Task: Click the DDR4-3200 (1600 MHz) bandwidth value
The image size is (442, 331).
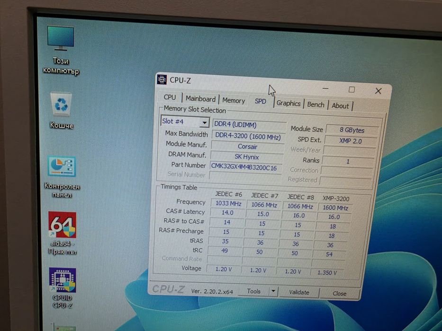Action: coord(248,137)
